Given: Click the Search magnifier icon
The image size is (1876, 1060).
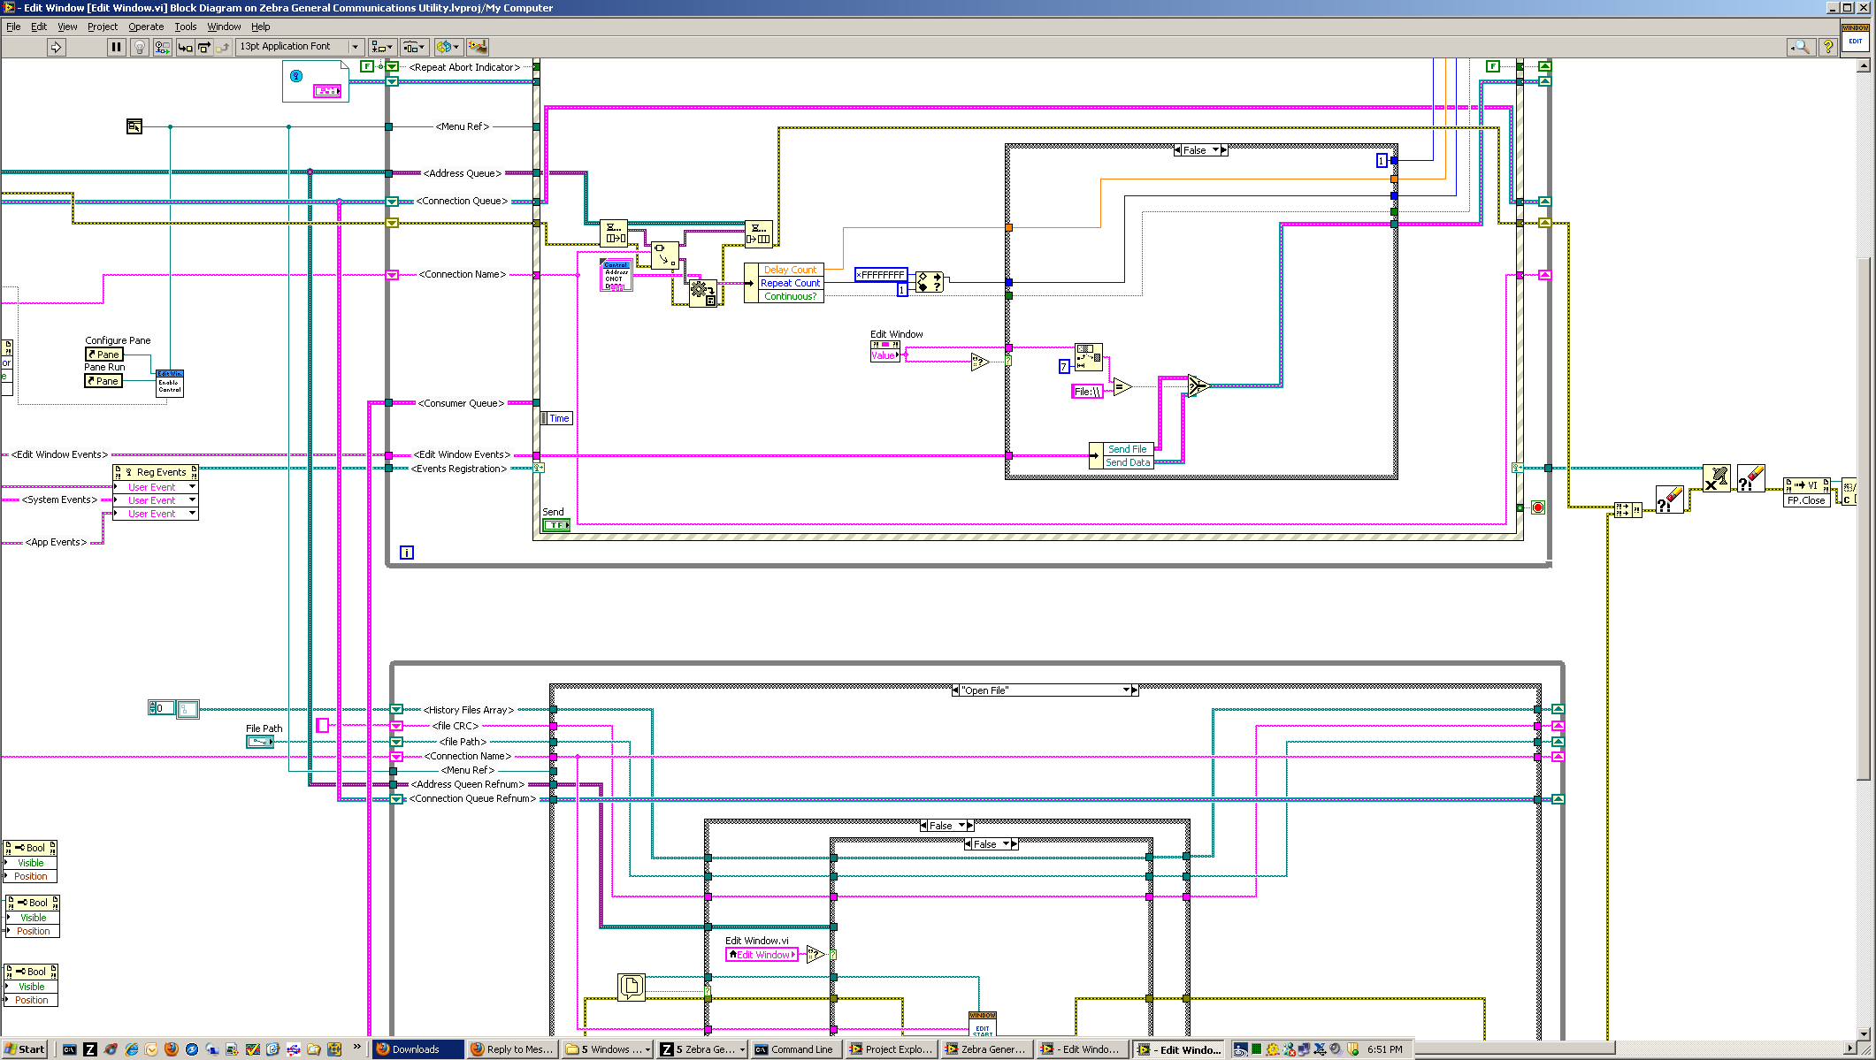Looking at the screenshot, I should point(1801,47).
